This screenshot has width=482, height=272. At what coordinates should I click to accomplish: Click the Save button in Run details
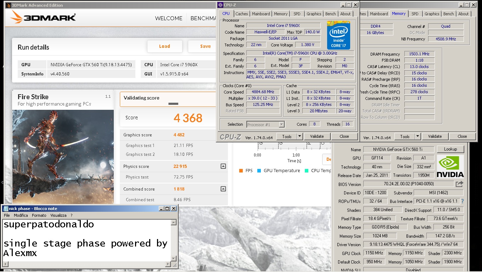(x=202, y=46)
